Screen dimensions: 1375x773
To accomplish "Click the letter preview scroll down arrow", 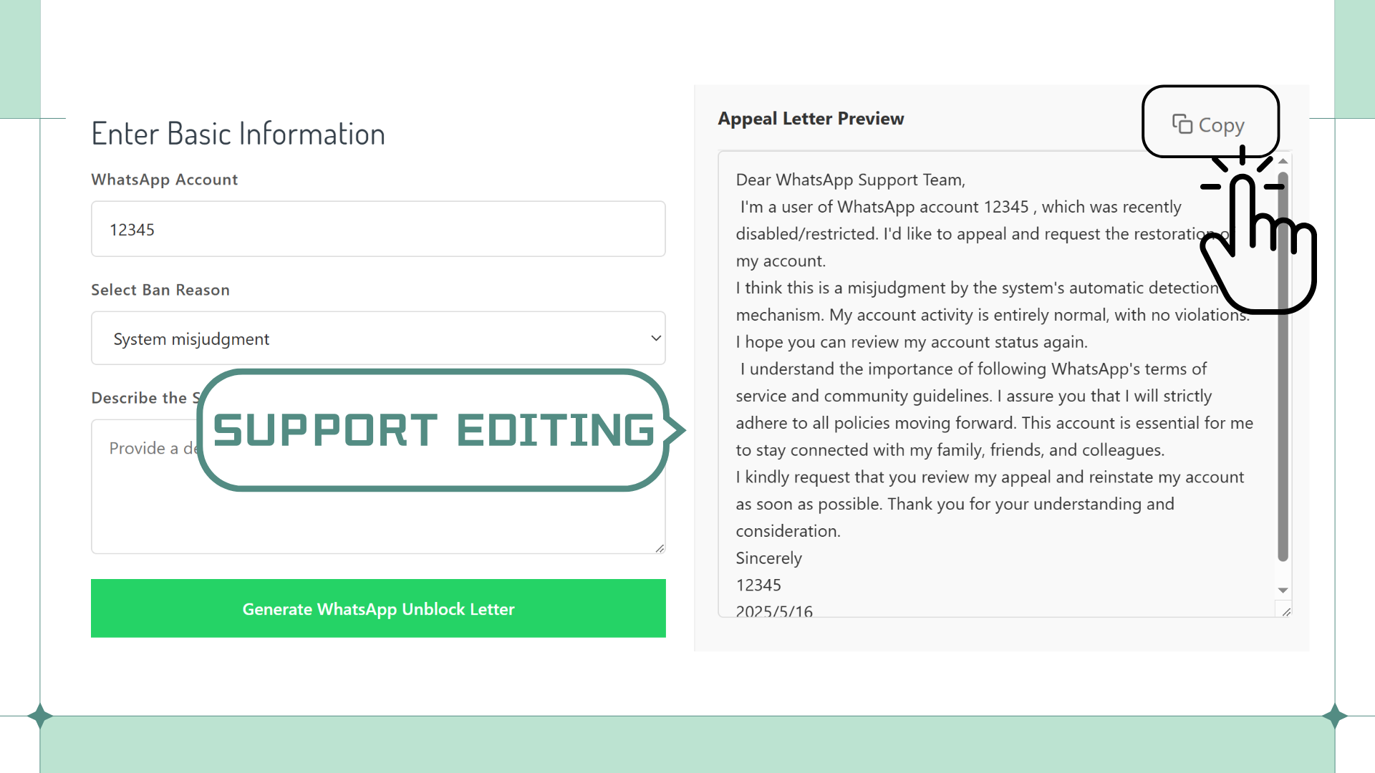I will (1283, 590).
